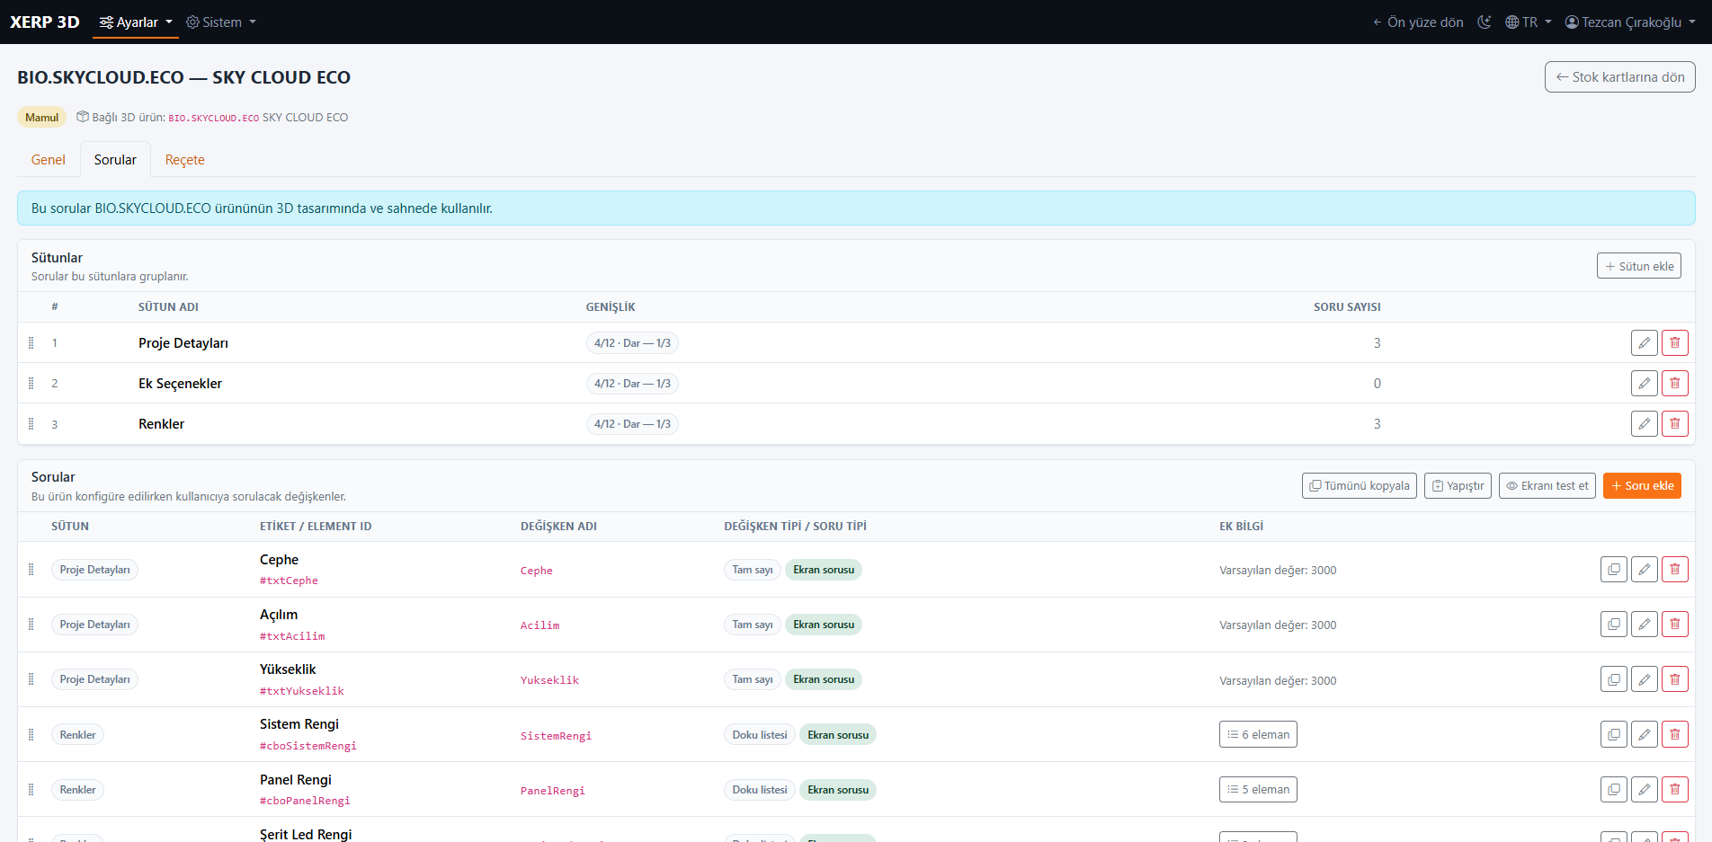Show the 5 eleman list for Panel Rengi

pos(1258,789)
